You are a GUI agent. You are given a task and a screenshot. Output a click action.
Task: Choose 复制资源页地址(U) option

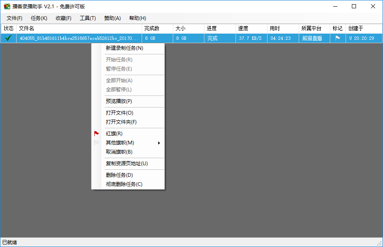[x=127, y=164]
